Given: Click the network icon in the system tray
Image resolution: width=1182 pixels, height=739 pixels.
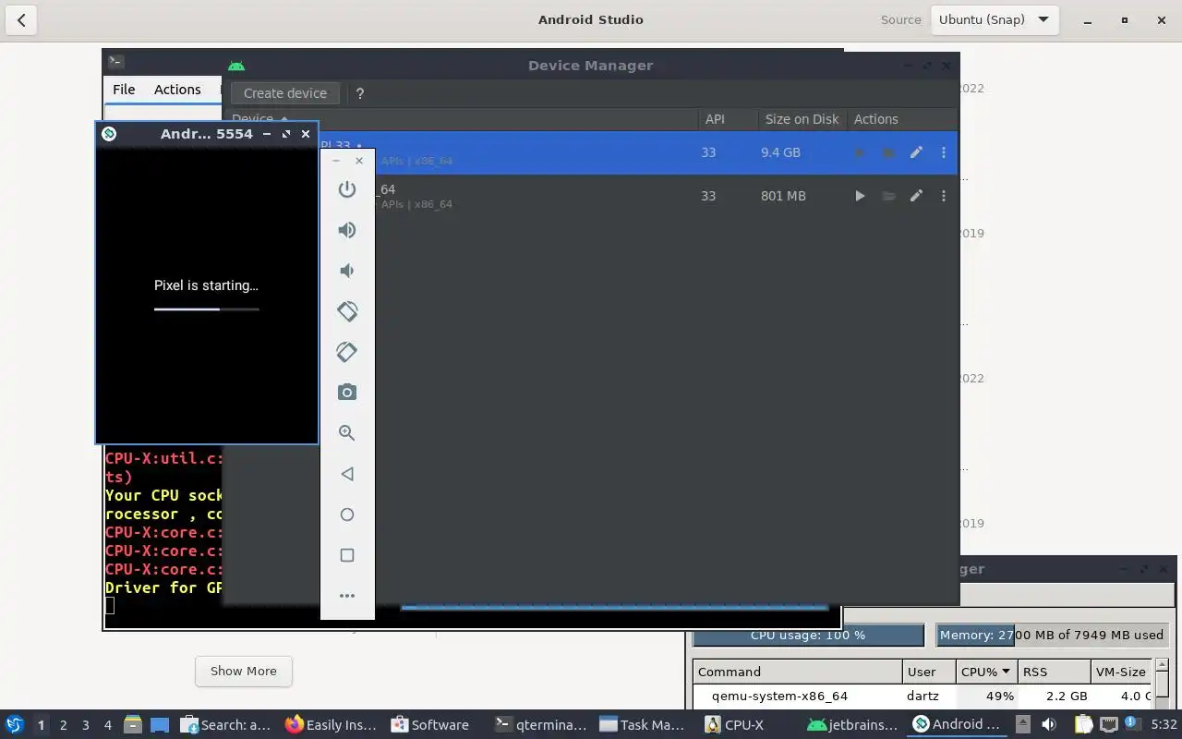Looking at the screenshot, I should click(1109, 725).
